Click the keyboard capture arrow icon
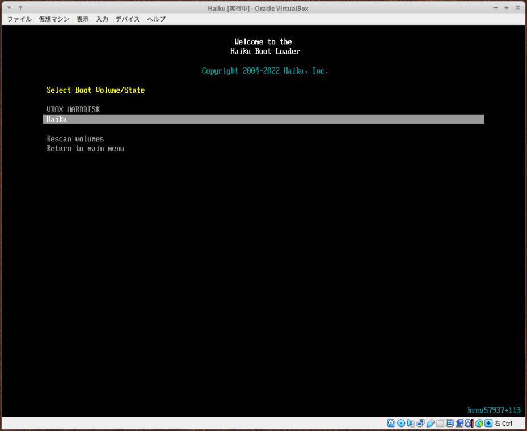The width and height of the screenshot is (527, 431). click(x=488, y=423)
